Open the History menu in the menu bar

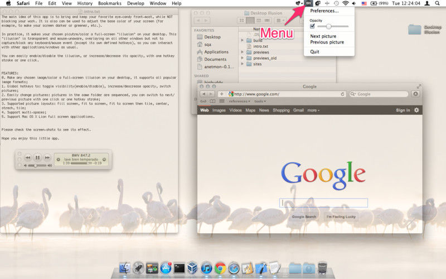point(85,3)
